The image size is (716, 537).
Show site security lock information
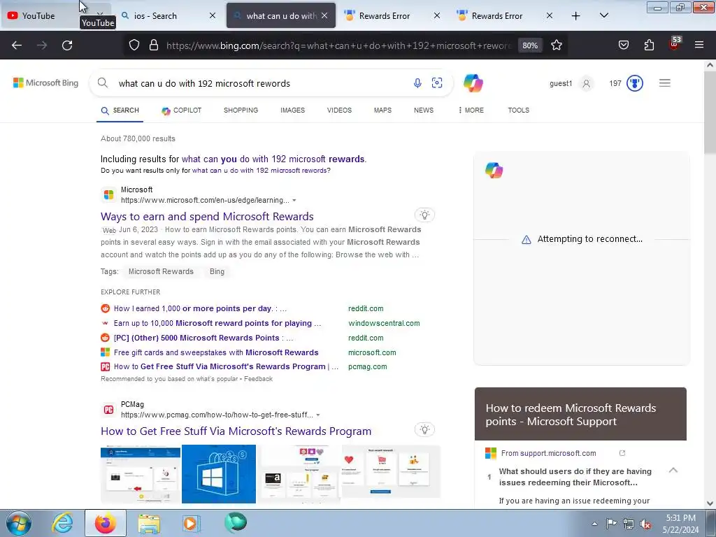pos(154,45)
